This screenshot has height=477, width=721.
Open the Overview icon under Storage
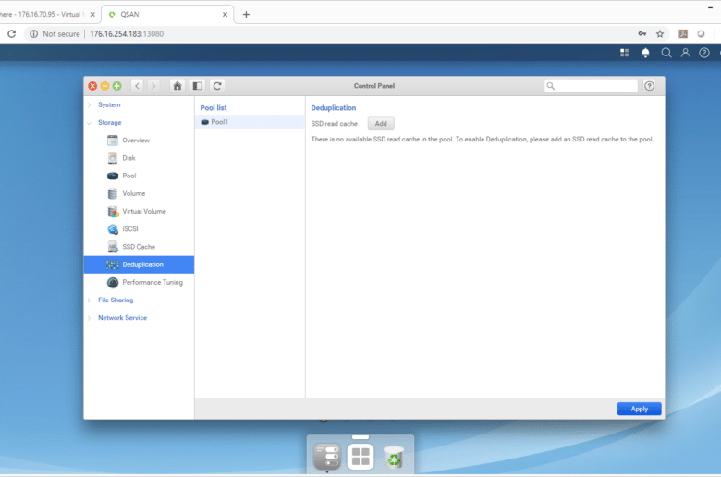pyautogui.click(x=112, y=141)
